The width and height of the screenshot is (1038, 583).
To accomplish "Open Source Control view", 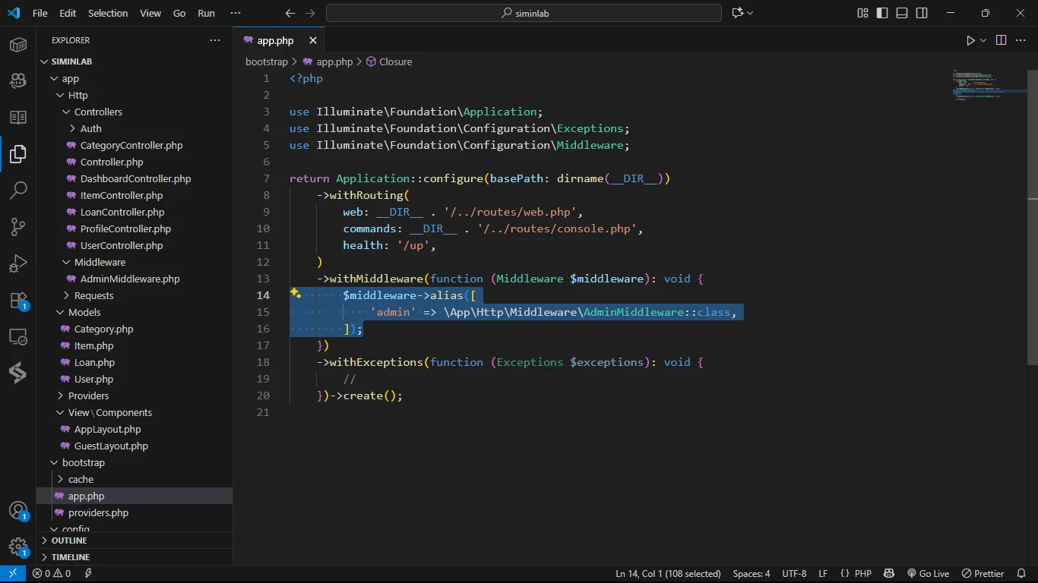I will (x=18, y=226).
